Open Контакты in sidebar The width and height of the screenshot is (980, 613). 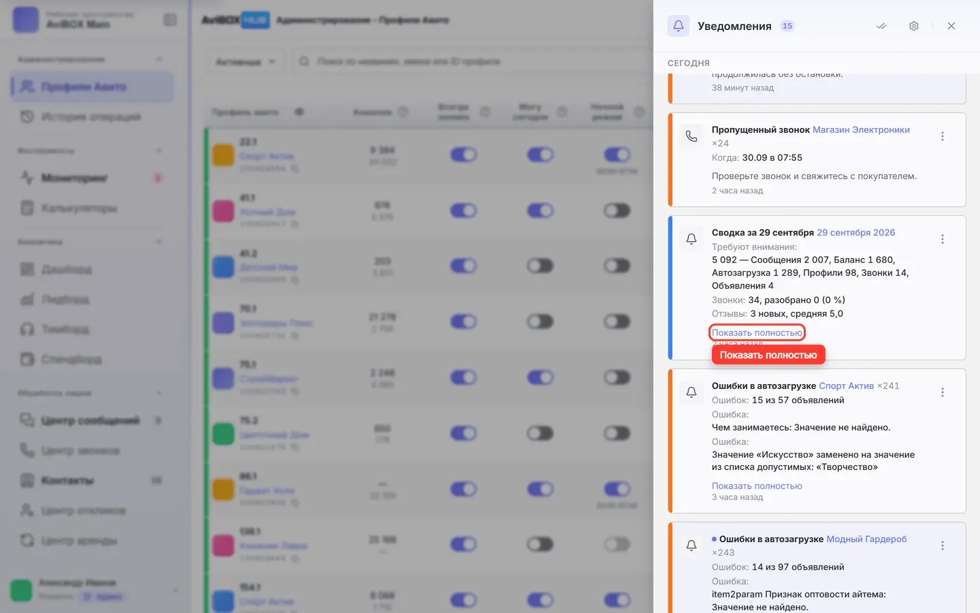pyautogui.click(x=92, y=480)
